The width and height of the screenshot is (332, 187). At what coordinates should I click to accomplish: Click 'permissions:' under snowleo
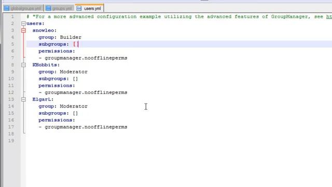[x=57, y=51]
